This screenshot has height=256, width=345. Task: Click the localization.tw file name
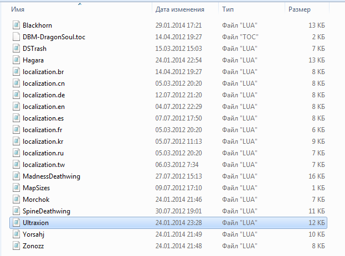point(44,165)
